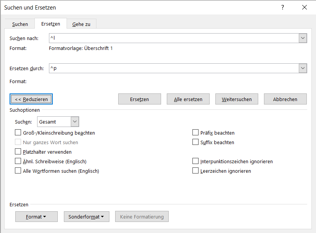Enable Ähnl. Schreibweise (Englisch)

18,161
